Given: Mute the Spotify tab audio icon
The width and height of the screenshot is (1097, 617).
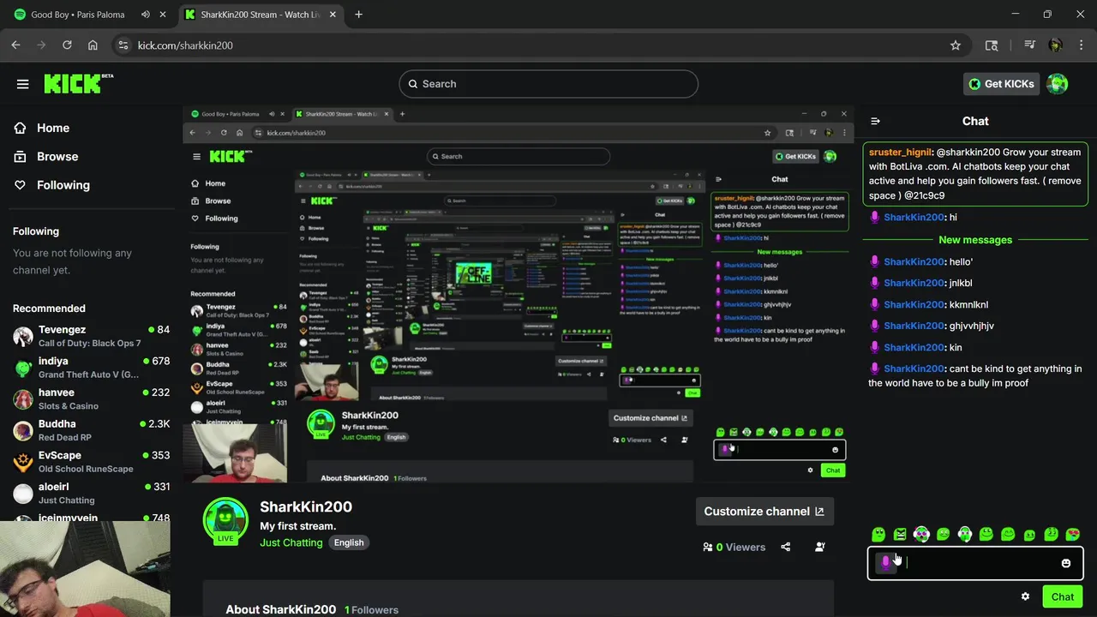Looking at the screenshot, I should click(x=145, y=15).
